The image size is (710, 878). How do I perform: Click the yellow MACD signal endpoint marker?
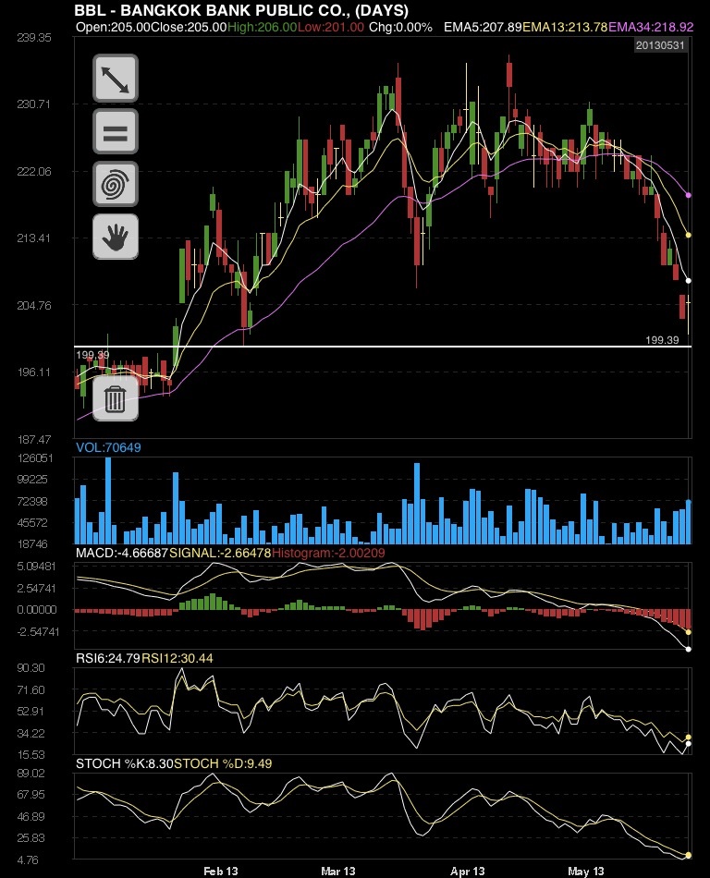point(688,632)
